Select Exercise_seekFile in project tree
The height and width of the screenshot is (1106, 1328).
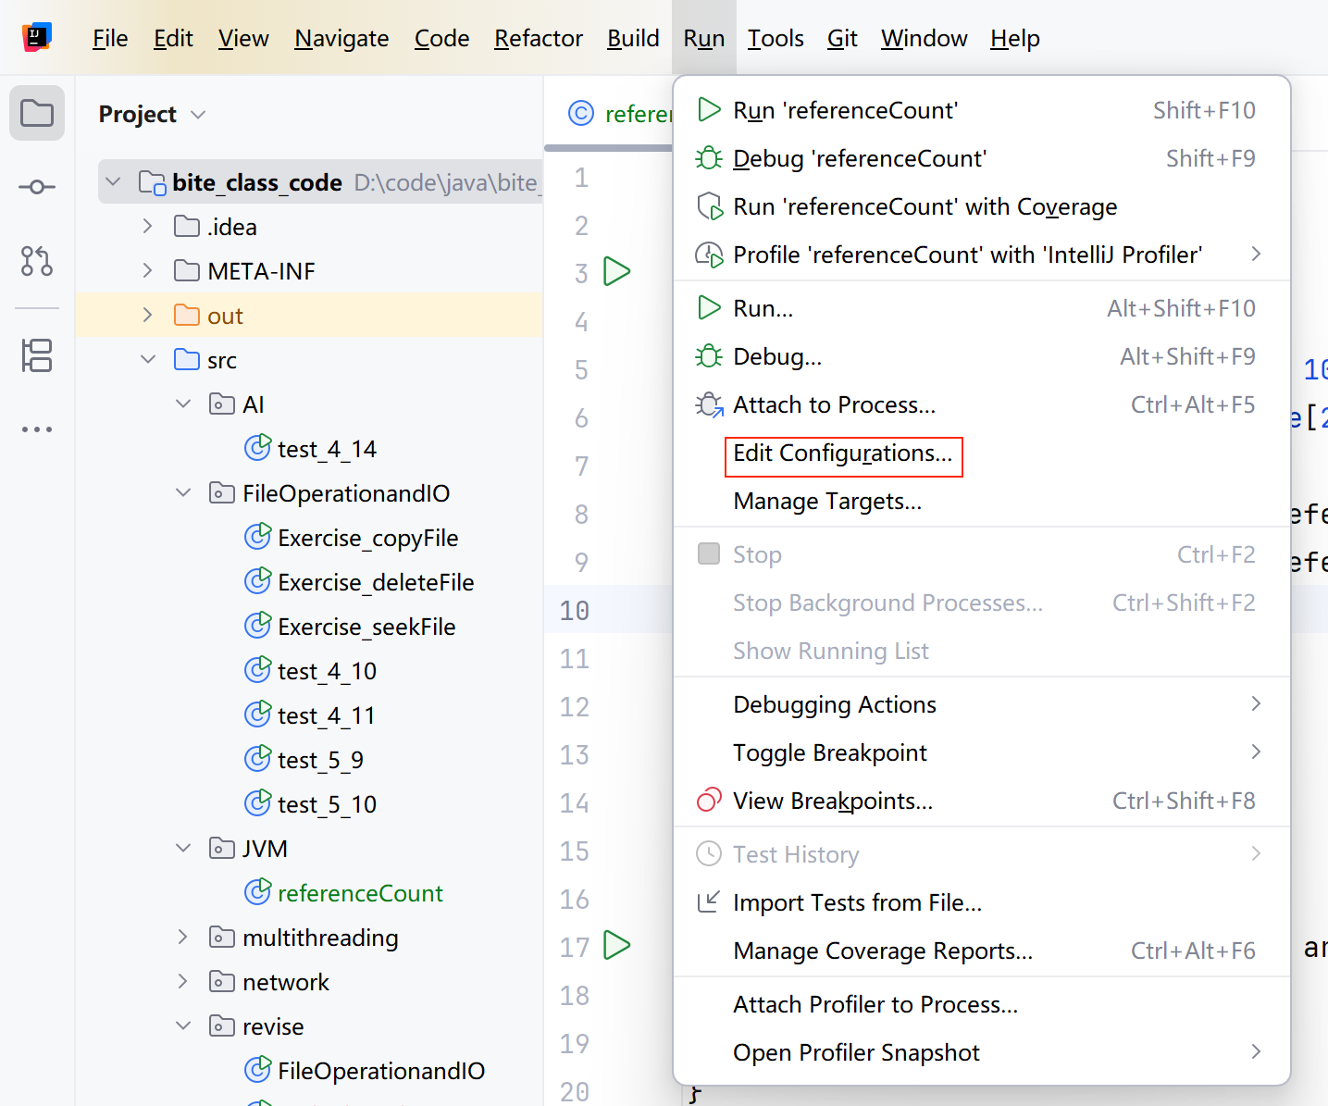coord(366,627)
